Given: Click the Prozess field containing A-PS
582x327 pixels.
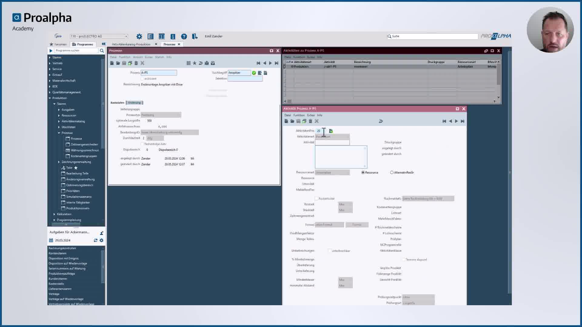Looking at the screenshot, I should coord(159,73).
